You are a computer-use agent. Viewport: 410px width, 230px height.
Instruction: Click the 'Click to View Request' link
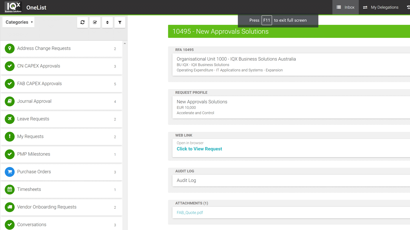tap(199, 149)
